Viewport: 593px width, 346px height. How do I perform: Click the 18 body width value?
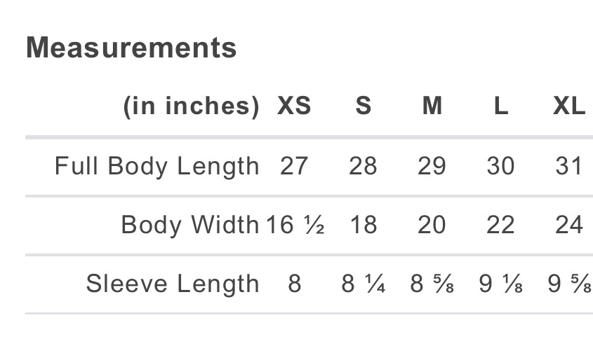point(364,225)
